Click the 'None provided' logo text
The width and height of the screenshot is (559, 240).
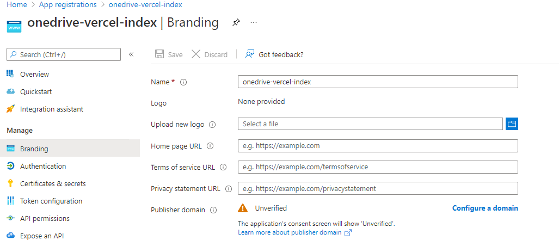(x=261, y=102)
